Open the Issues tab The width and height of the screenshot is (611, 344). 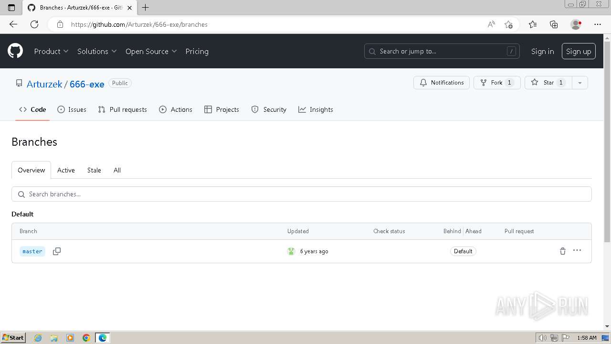pos(72,109)
